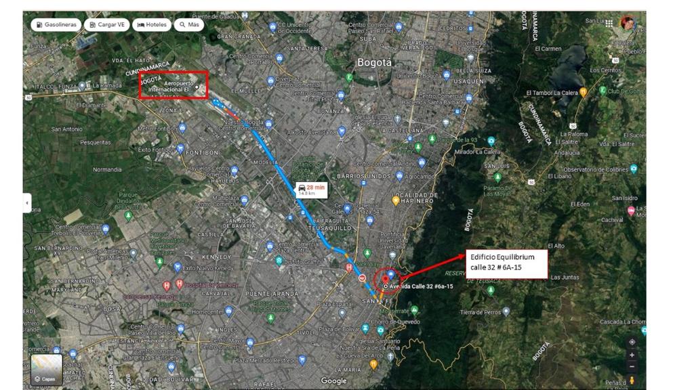Viewport: 694px width, 390px height.
Task: Click the Edificio Equilibrium annotation box
Action: click(x=507, y=264)
